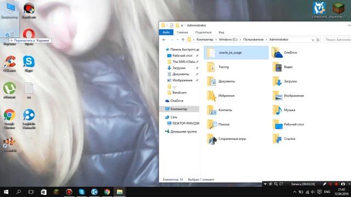Click the Minecraft launcher desktop icon
The height and width of the screenshot is (197, 351).
pyautogui.click(x=338, y=10)
